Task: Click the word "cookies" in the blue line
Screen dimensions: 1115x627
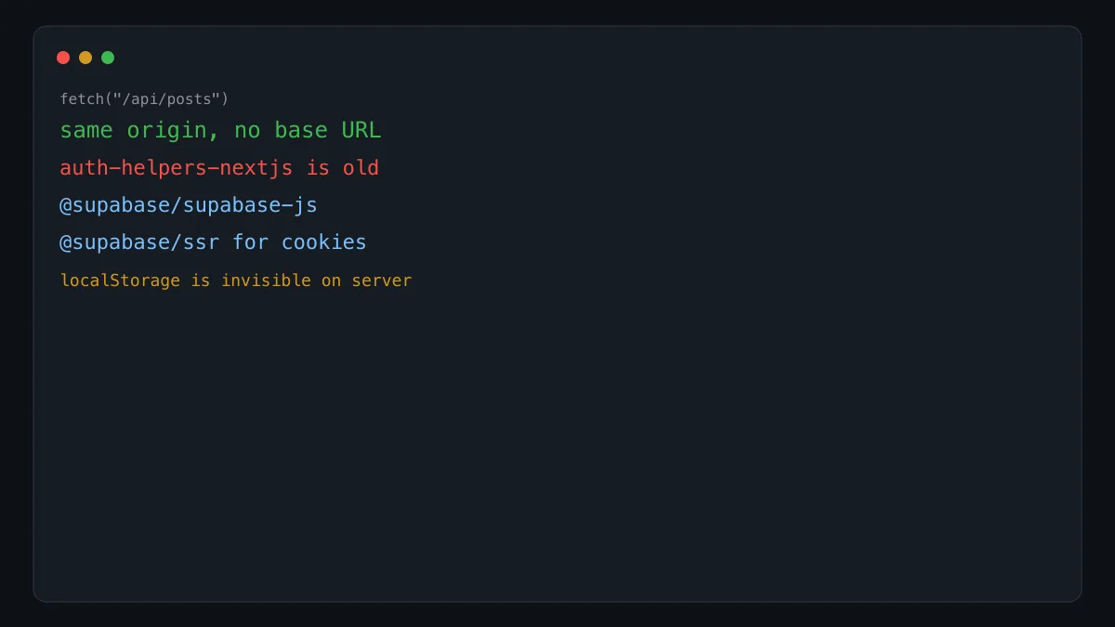Action: pos(324,242)
